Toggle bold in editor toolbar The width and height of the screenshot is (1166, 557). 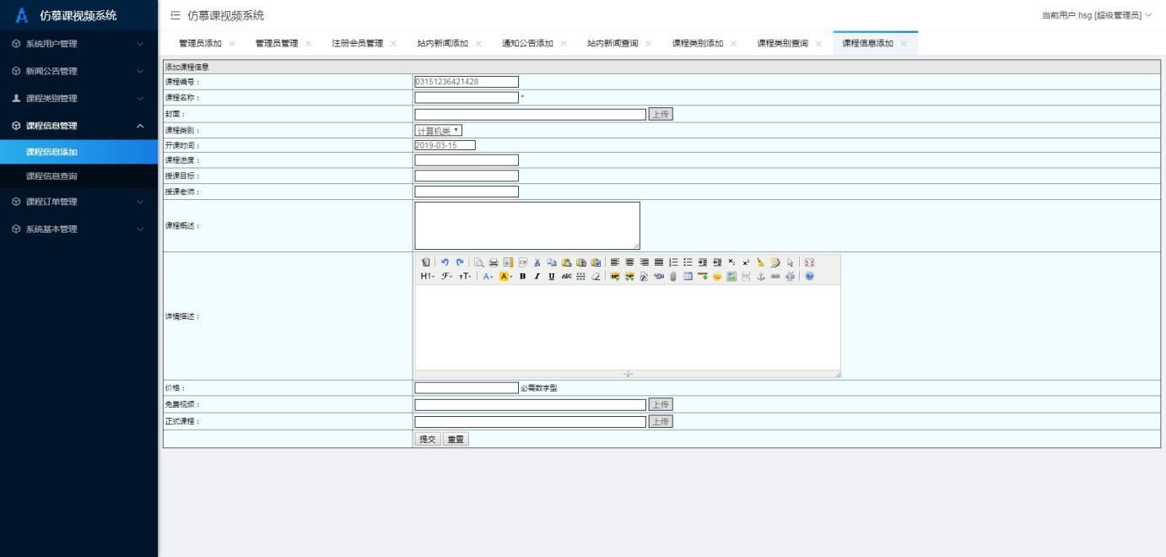coord(522,276)
